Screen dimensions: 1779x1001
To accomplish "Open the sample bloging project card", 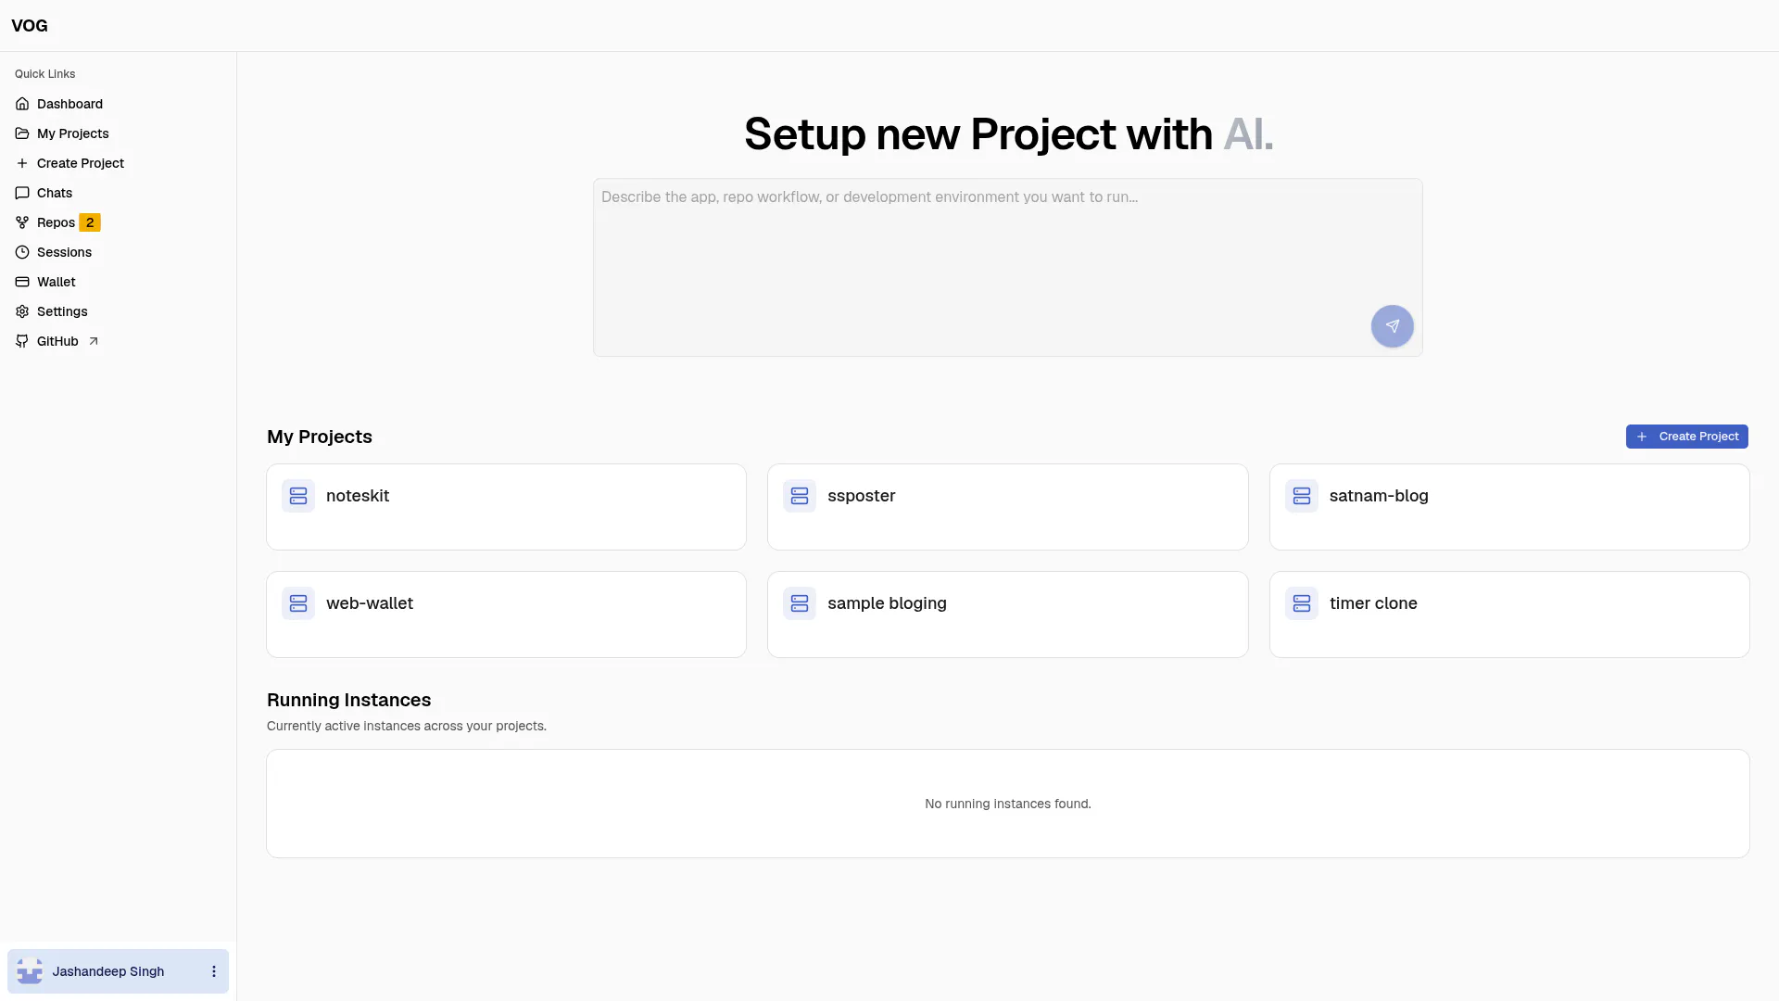I will pos(1007,615).
